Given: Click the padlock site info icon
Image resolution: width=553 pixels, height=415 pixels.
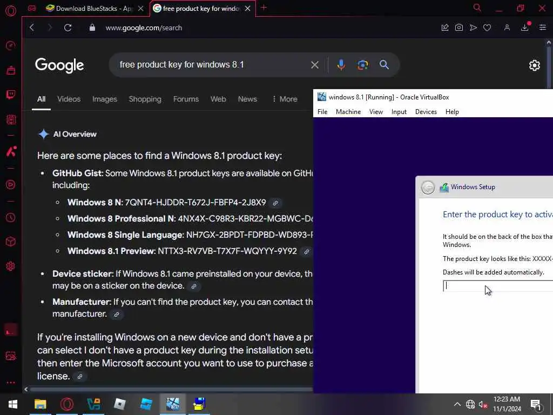Looking at the screenshot, I should (92, 28).
